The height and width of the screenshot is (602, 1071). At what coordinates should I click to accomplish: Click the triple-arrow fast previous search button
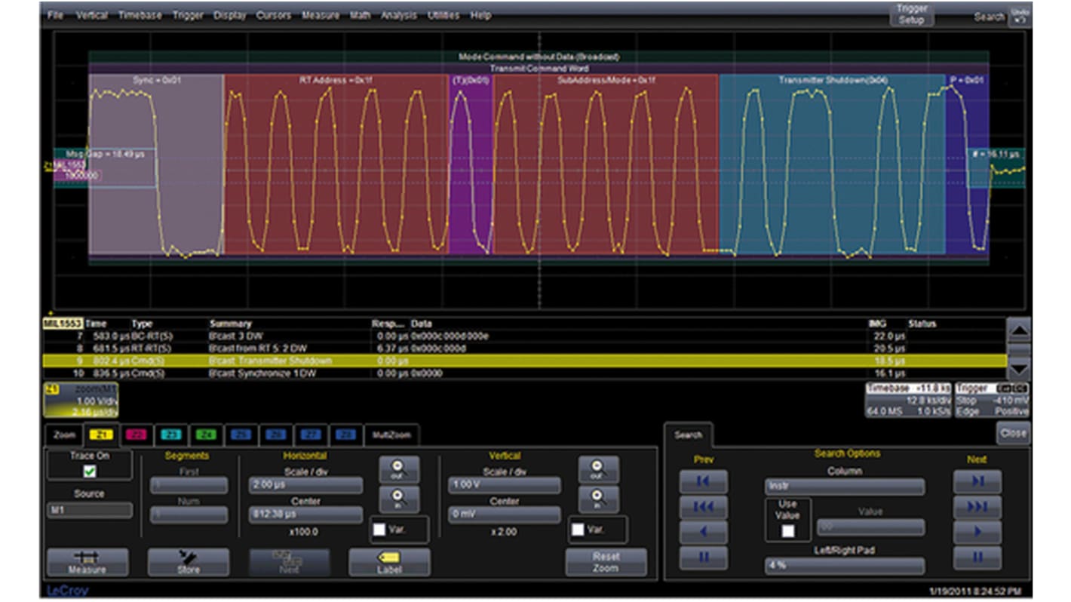click(703, 507)
